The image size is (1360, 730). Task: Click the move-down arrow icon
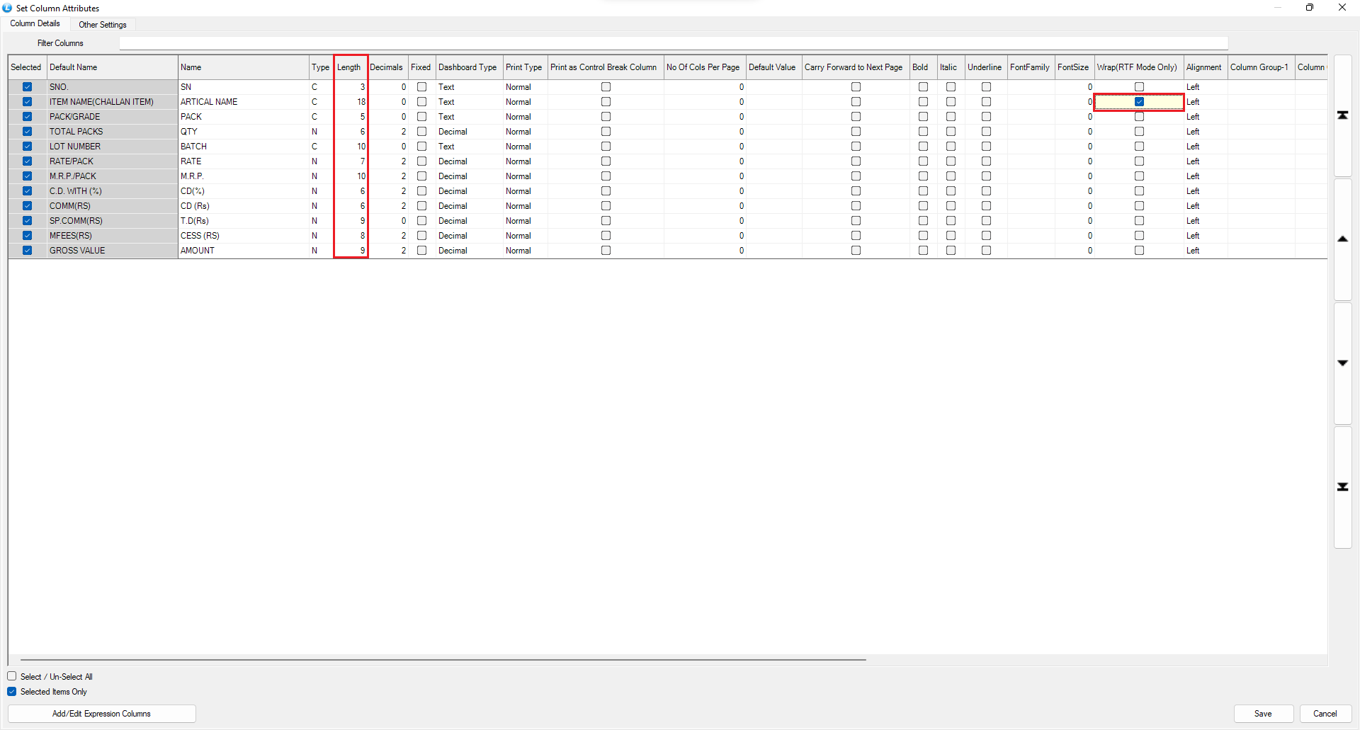tap(1342, 363)
